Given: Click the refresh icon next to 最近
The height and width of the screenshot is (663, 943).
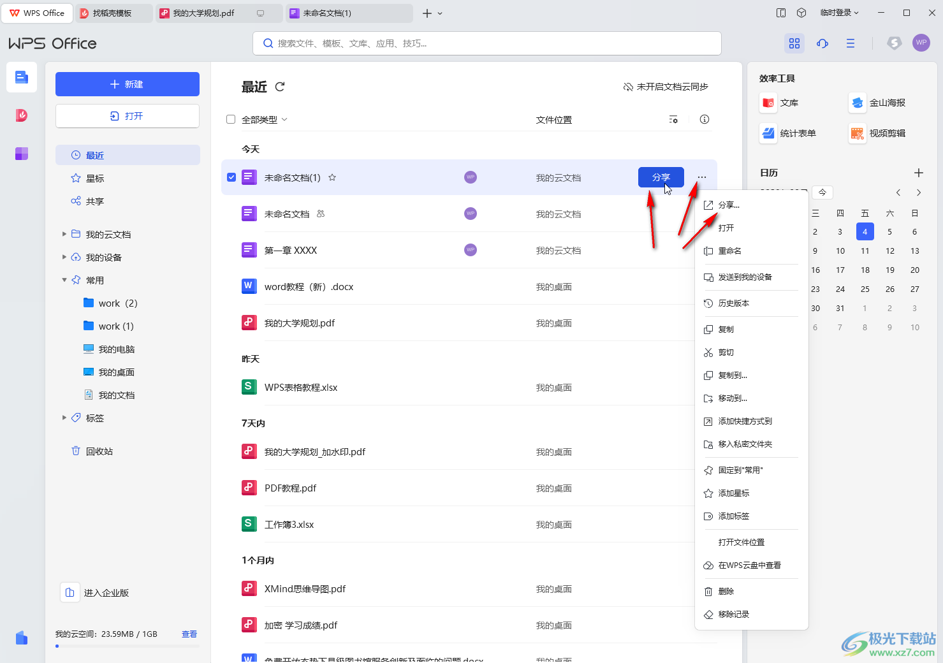Looking at the screenshot, I should [x=280, y=87].
